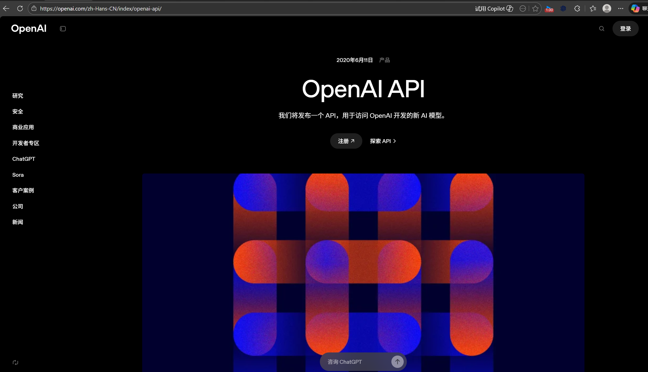The width and height of the screenshot is (648, 372).
Task: Bookmark this page with the star icon
Action: (535, 8)
